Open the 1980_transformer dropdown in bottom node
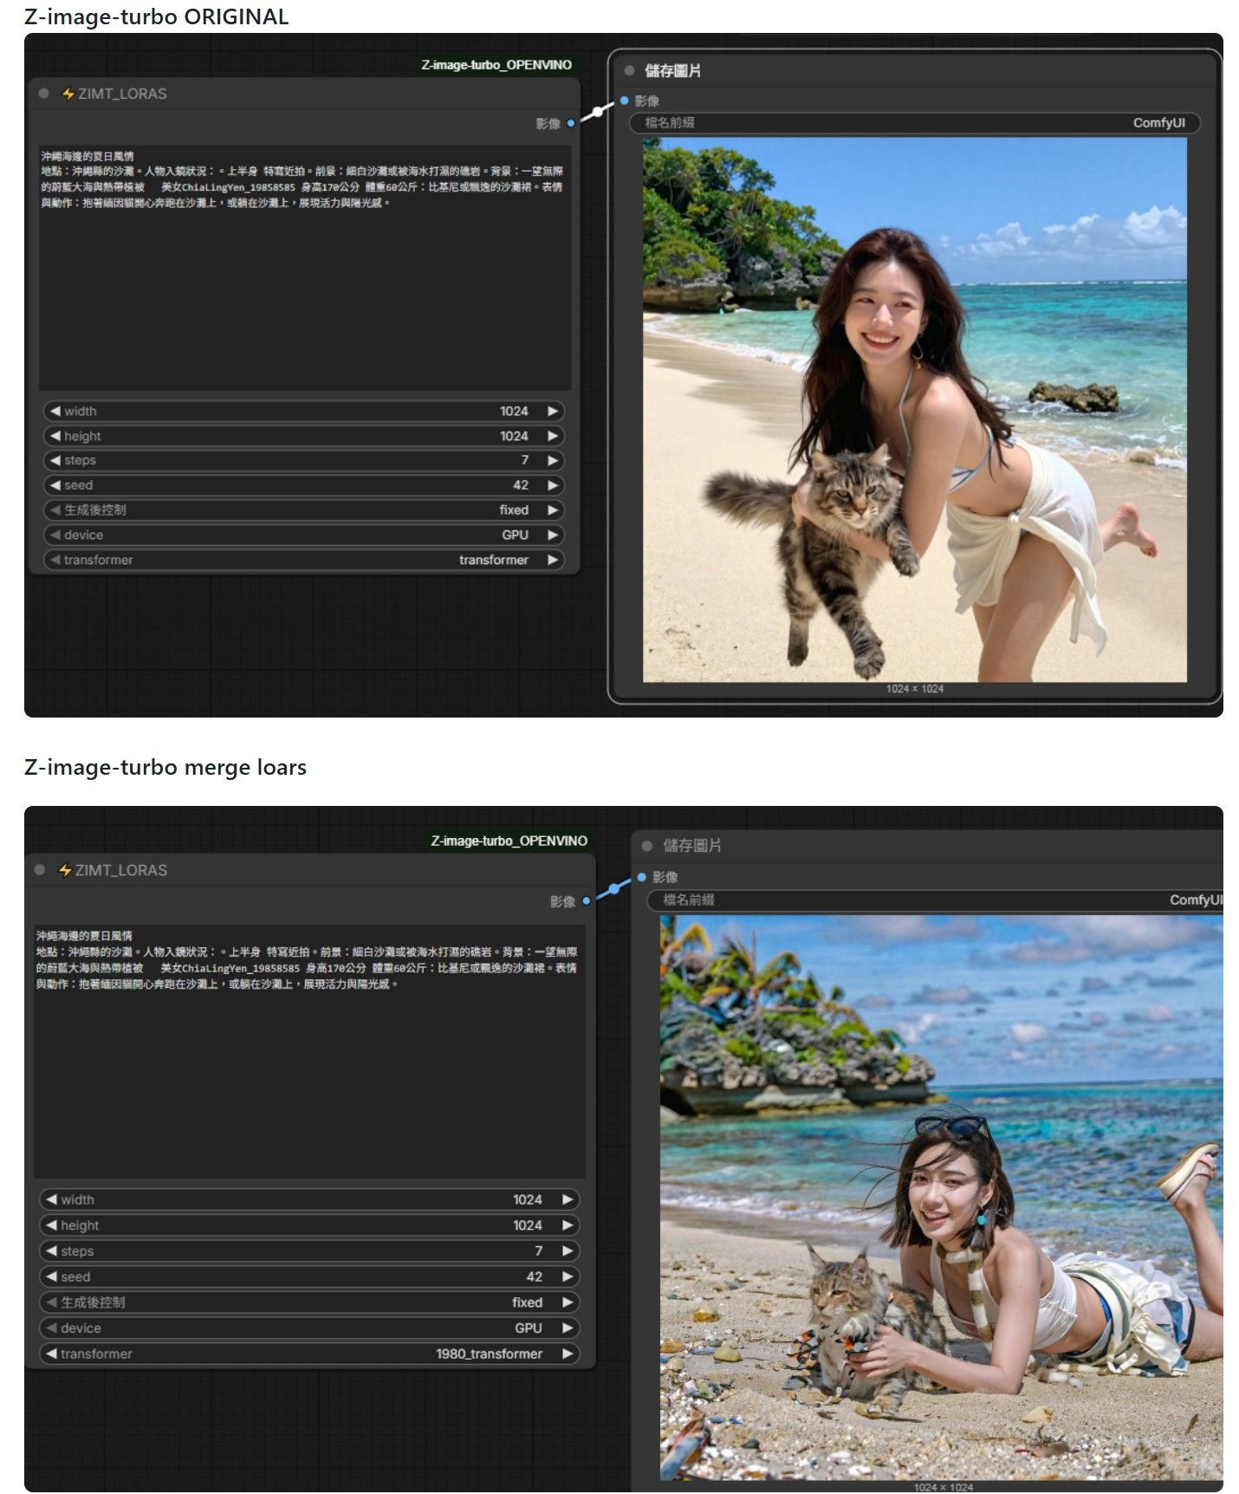Viewport: 1239px width, 1494px height. tap(310, 1354)
